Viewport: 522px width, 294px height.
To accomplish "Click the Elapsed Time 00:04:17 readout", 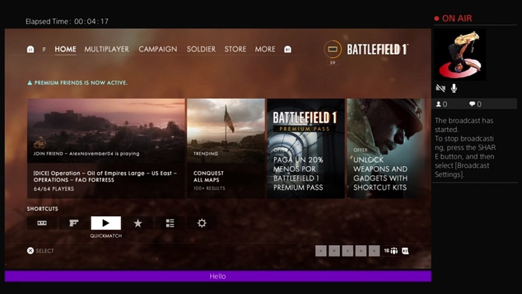I will tap(67, 21).
